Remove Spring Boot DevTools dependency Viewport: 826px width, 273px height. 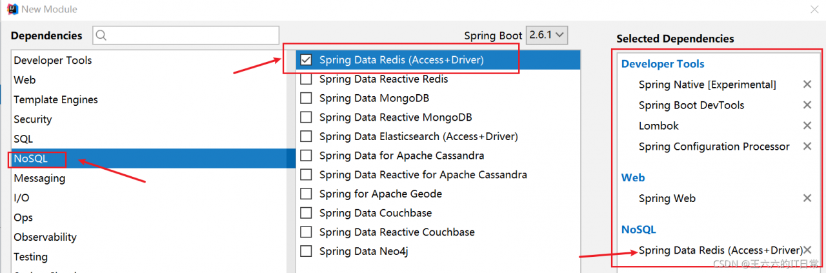click(807, 105)
